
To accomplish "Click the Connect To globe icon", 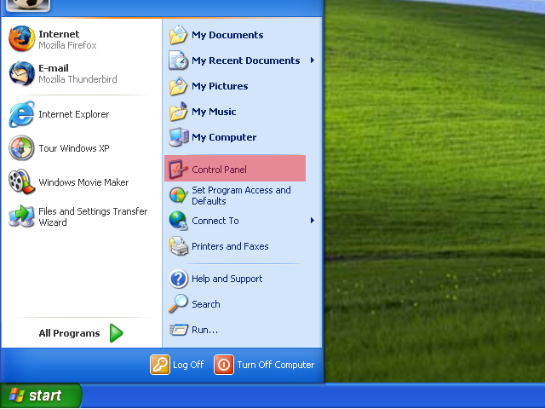I will [x=178, y=221].
